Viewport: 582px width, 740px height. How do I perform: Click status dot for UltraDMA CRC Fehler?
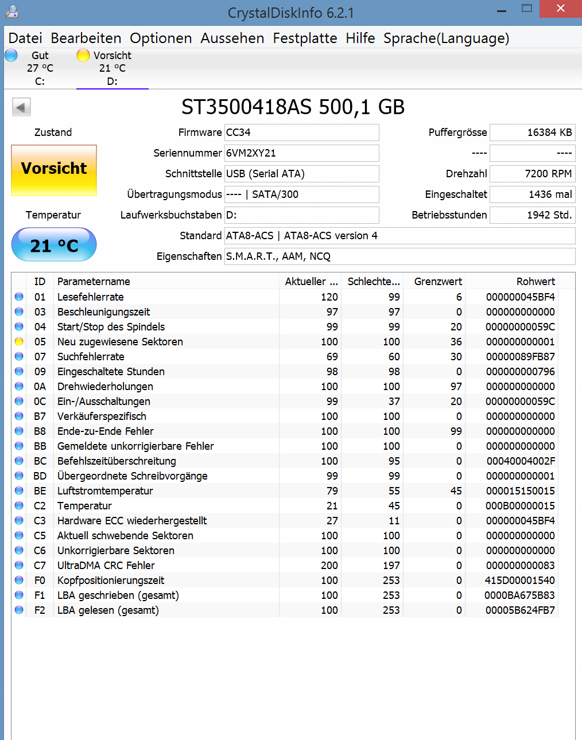pos(19,565)
